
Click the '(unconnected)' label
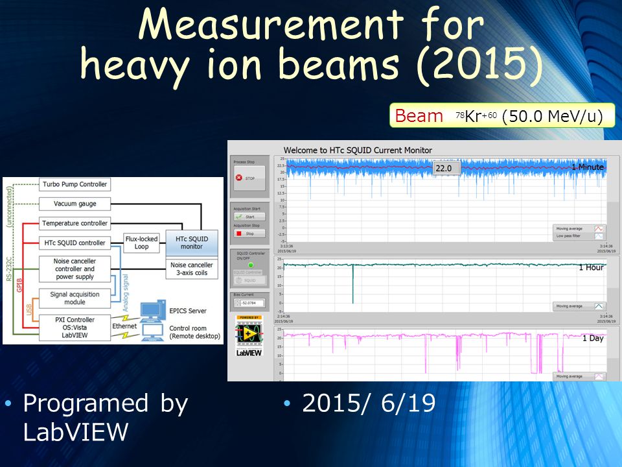(9, 206)
